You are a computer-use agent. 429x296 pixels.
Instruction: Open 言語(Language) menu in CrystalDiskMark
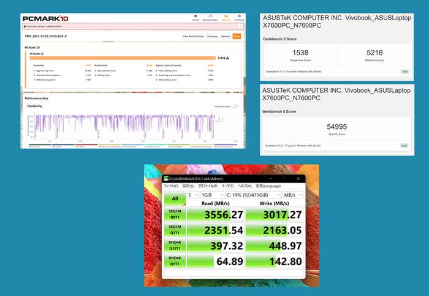(268, 186)
